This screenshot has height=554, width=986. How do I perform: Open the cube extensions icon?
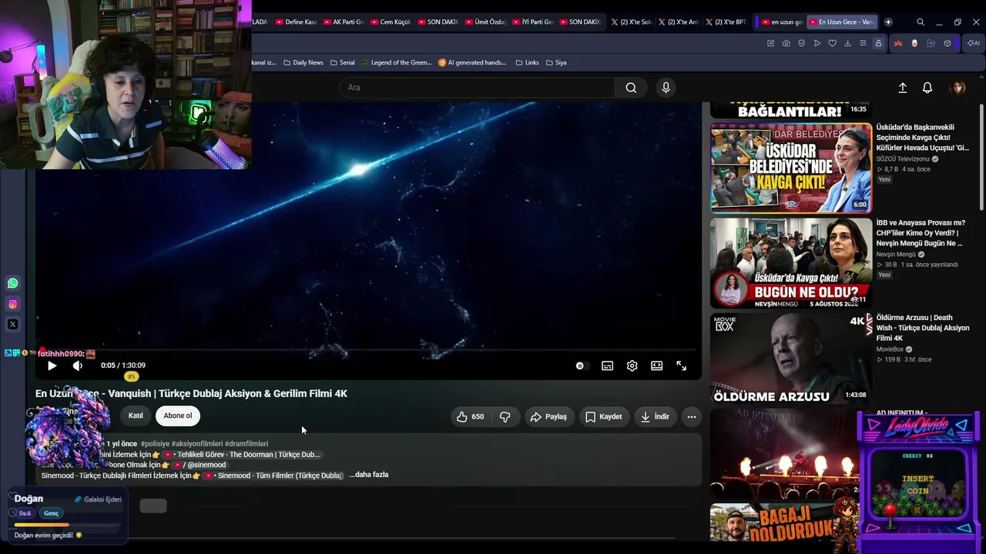947,43
